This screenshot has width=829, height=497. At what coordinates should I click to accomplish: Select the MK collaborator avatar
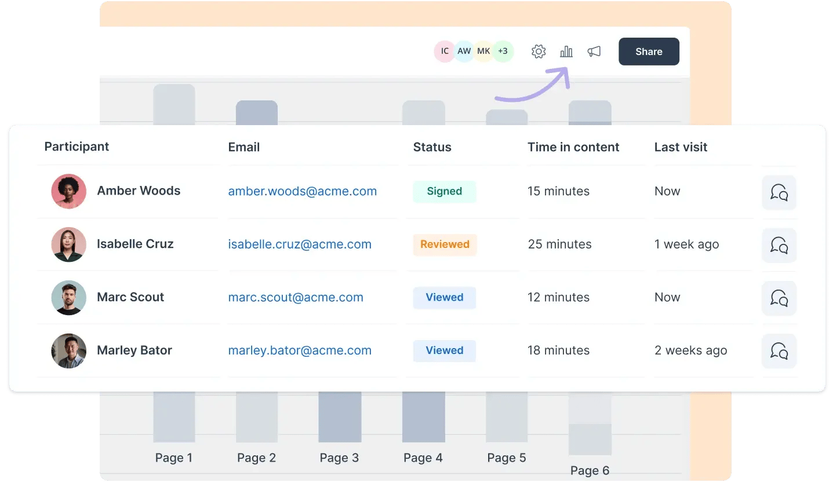(x=483, y=51)
